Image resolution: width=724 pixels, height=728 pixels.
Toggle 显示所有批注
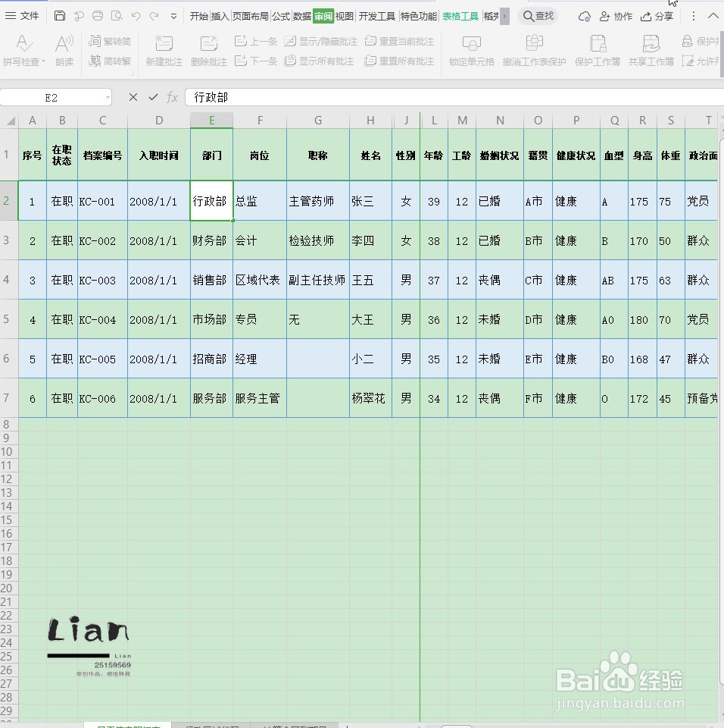tap(319, 61)
